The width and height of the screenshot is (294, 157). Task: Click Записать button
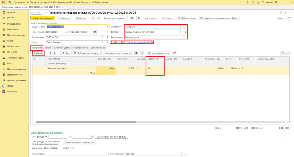(x=65, y=18)
